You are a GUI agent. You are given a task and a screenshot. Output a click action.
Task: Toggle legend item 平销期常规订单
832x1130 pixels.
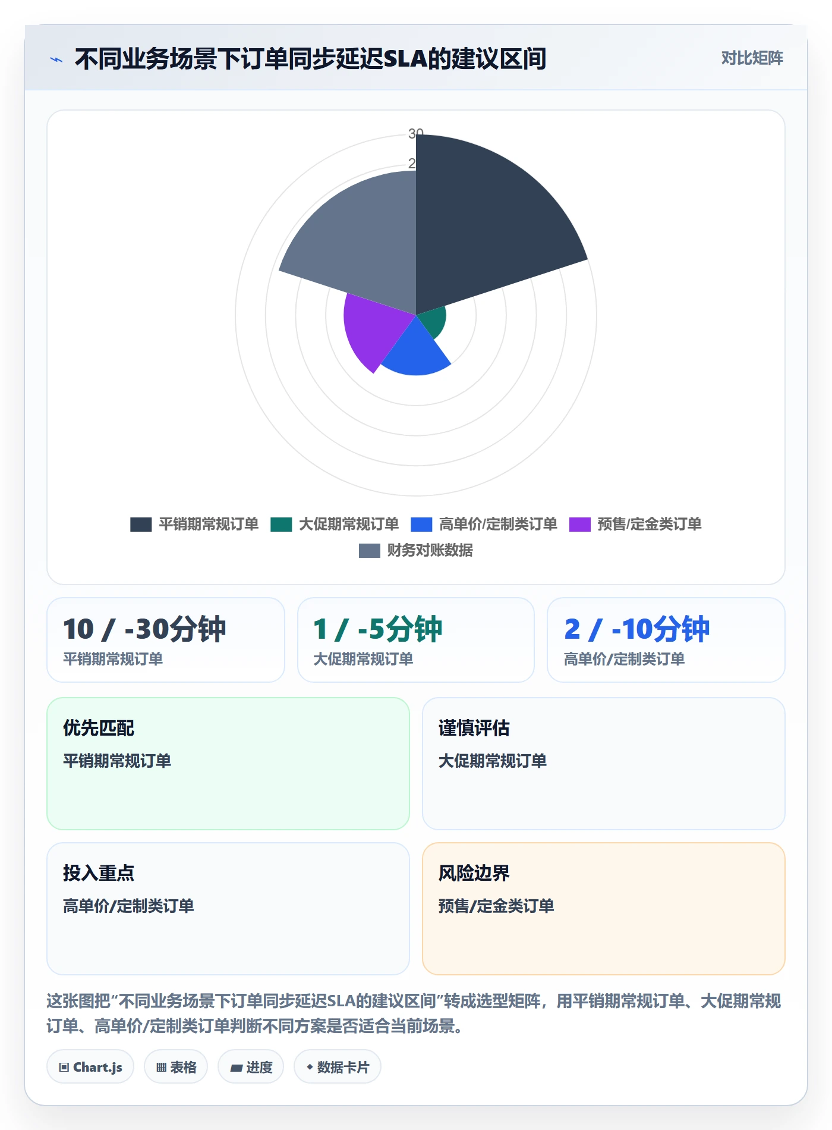[x=194, y=524]
